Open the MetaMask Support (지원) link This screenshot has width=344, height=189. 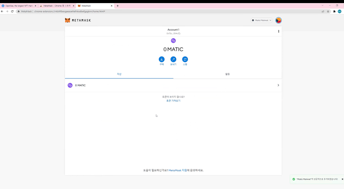(178, 170)
